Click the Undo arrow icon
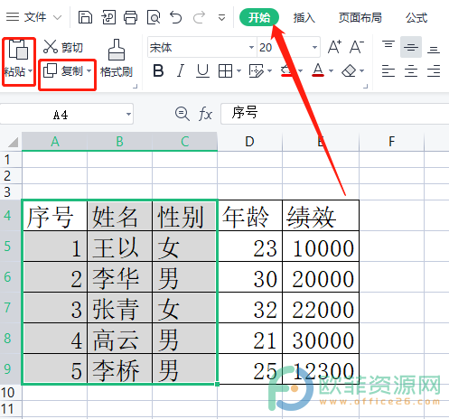 coord(176,17)
